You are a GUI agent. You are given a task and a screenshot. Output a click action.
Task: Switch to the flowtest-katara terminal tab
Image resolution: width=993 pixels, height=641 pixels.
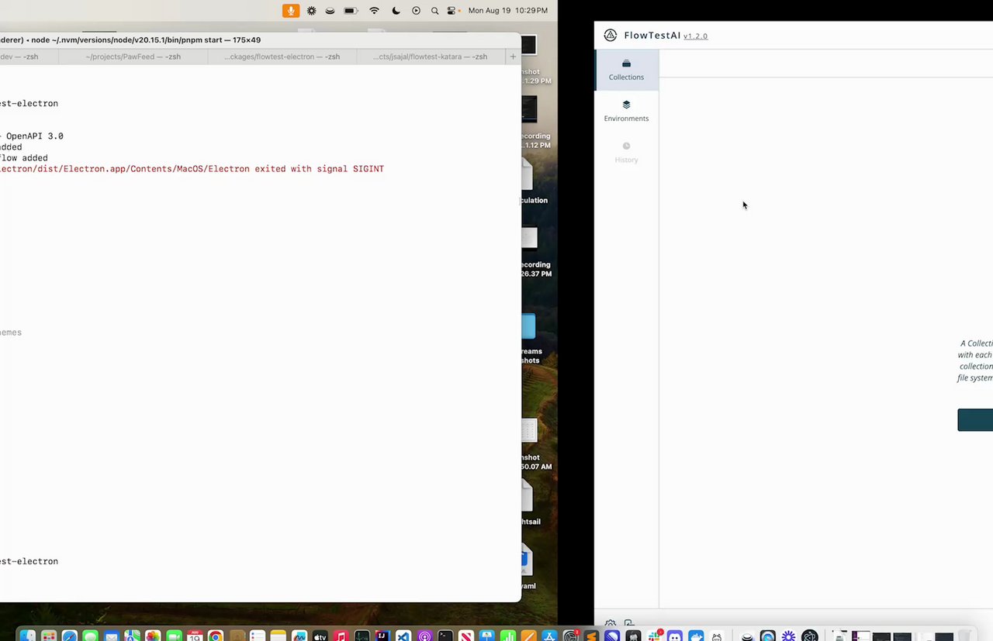click(x=430, y=57)
